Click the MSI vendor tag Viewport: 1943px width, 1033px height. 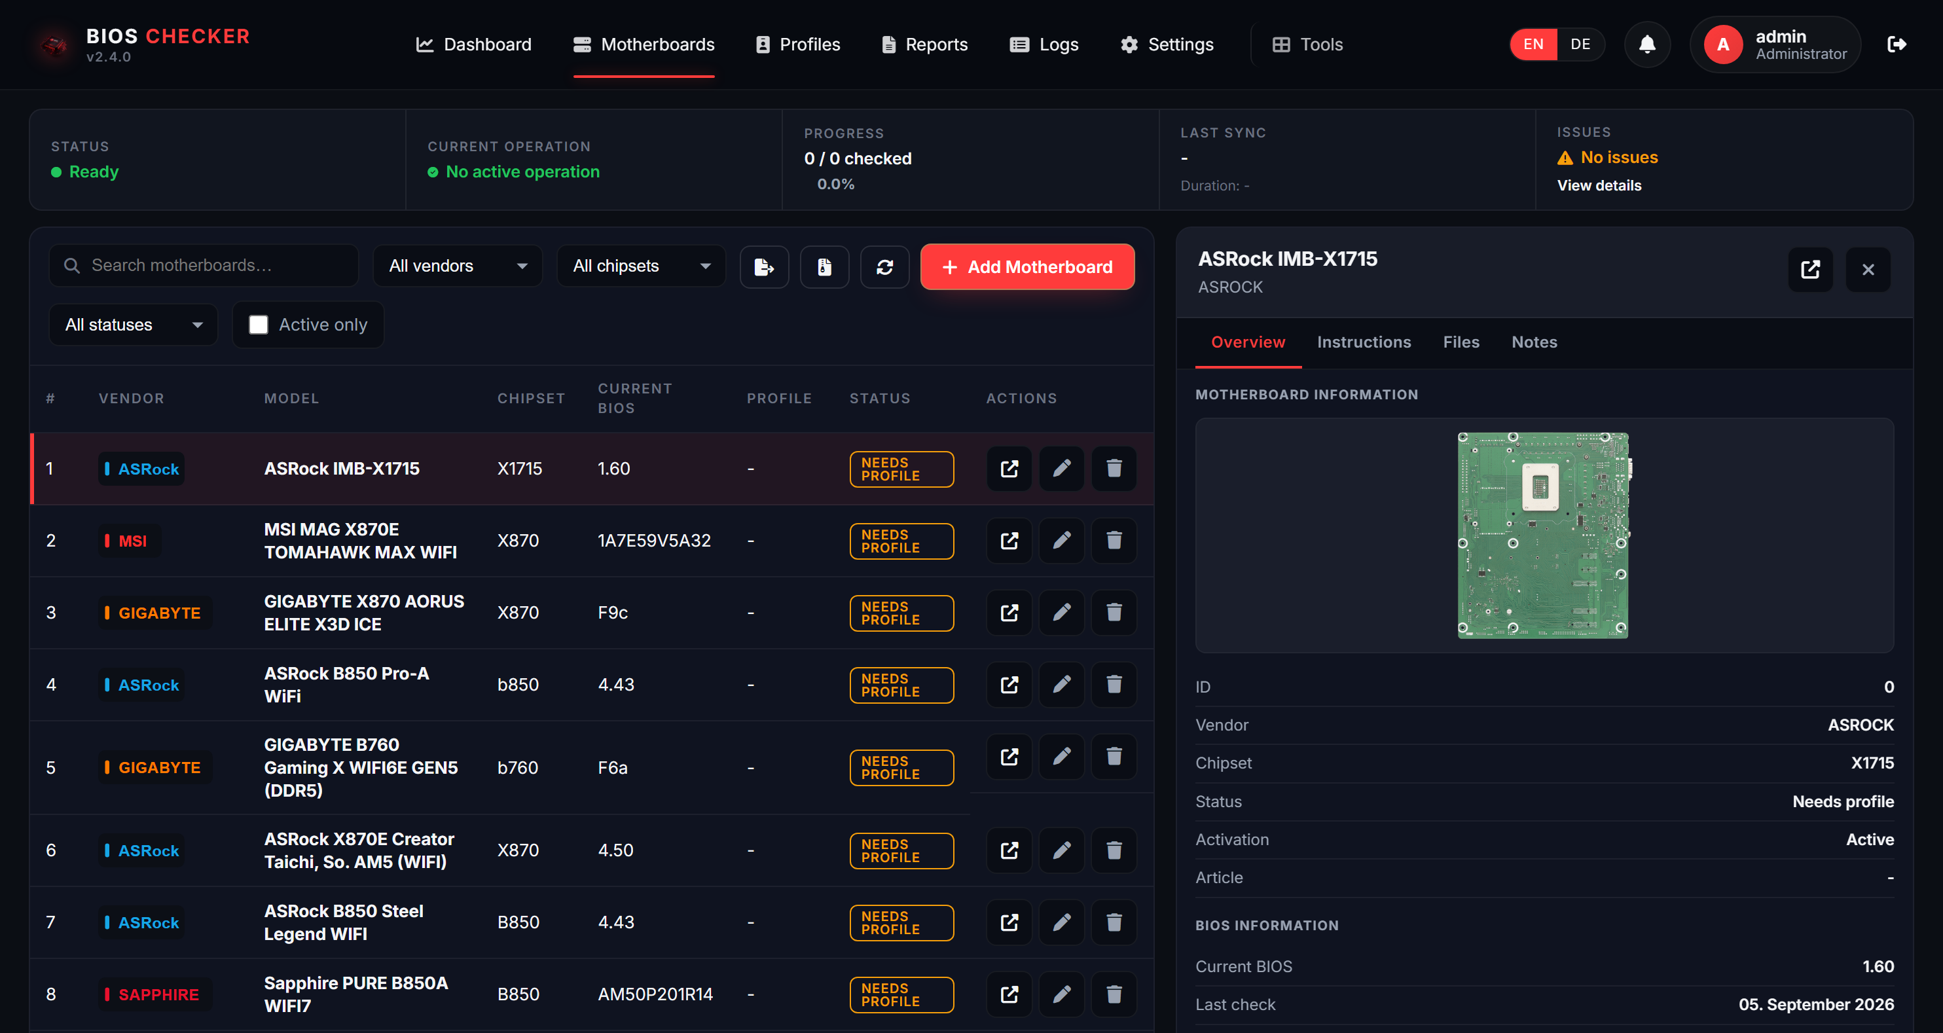tap(129, 541)
